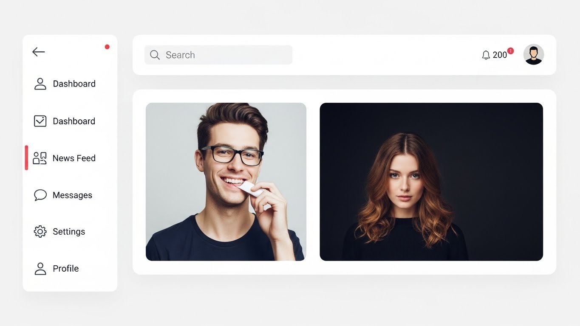Click the back arrow in the sidebar

tap(38, 52)
